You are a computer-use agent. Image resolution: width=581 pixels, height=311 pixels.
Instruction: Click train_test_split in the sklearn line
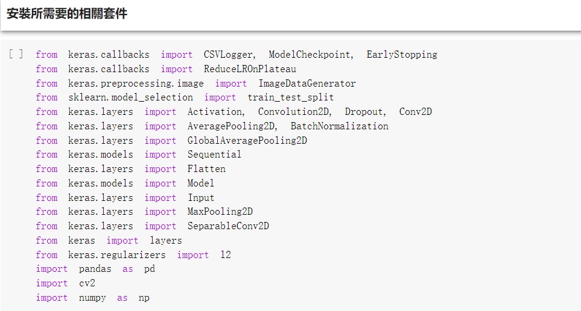(x=290, y=97)
